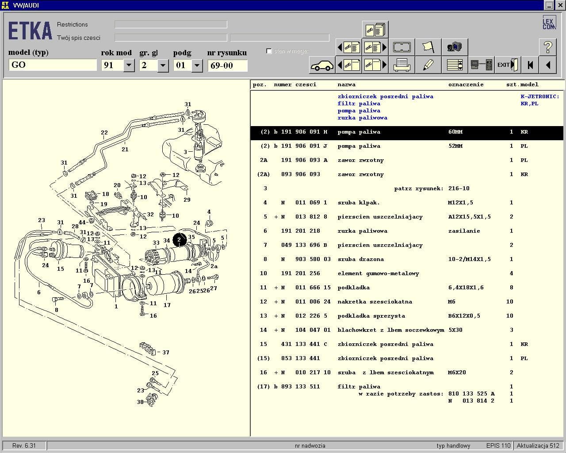
Task: Select row 191 906 093 A zawor zwrotny
Action: coord(407,160)
